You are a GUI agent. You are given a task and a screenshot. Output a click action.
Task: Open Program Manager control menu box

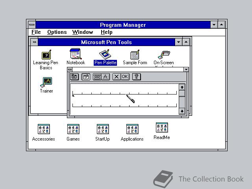(x=32, y=24)
